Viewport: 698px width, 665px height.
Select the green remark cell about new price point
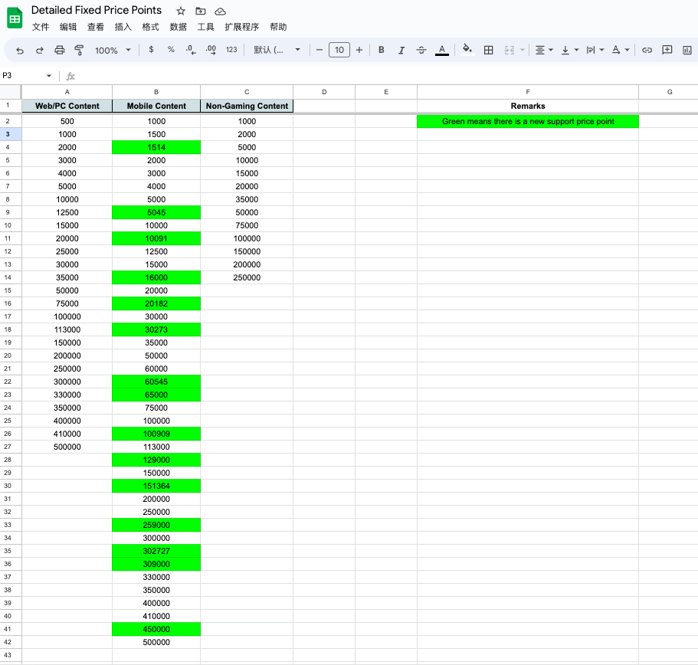(x=528, y=122)
